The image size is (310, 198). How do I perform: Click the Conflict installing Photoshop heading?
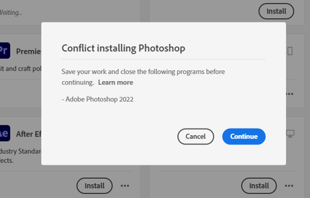pyautogui.click(x=123, y=48)
